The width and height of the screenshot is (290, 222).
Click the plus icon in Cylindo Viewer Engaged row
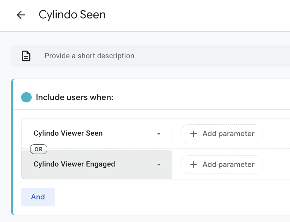coord(193,165)
